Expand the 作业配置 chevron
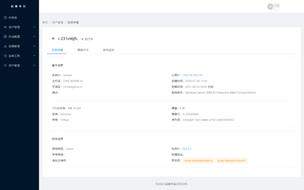Viewport: 304px width, 190px height. 34,36
